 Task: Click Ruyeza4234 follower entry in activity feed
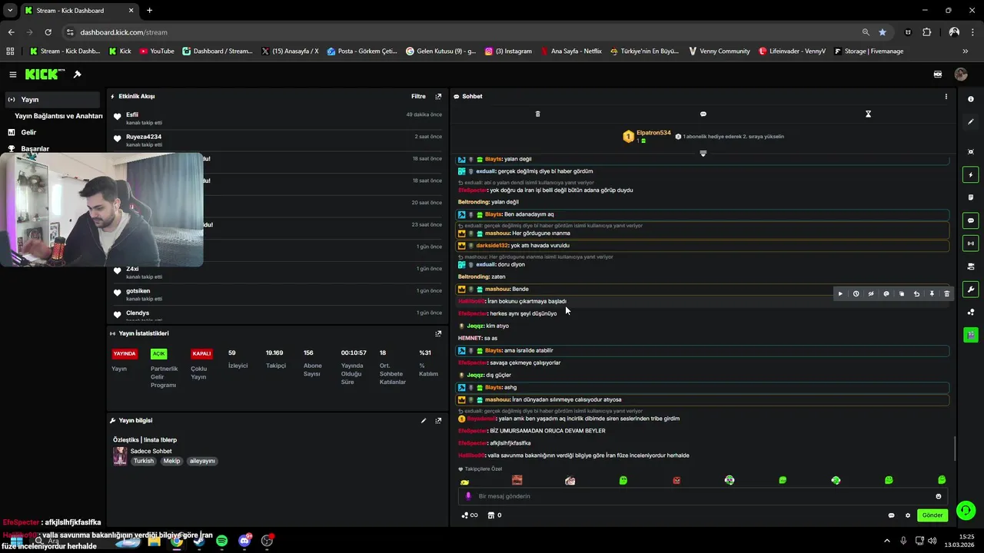point(277,141)
